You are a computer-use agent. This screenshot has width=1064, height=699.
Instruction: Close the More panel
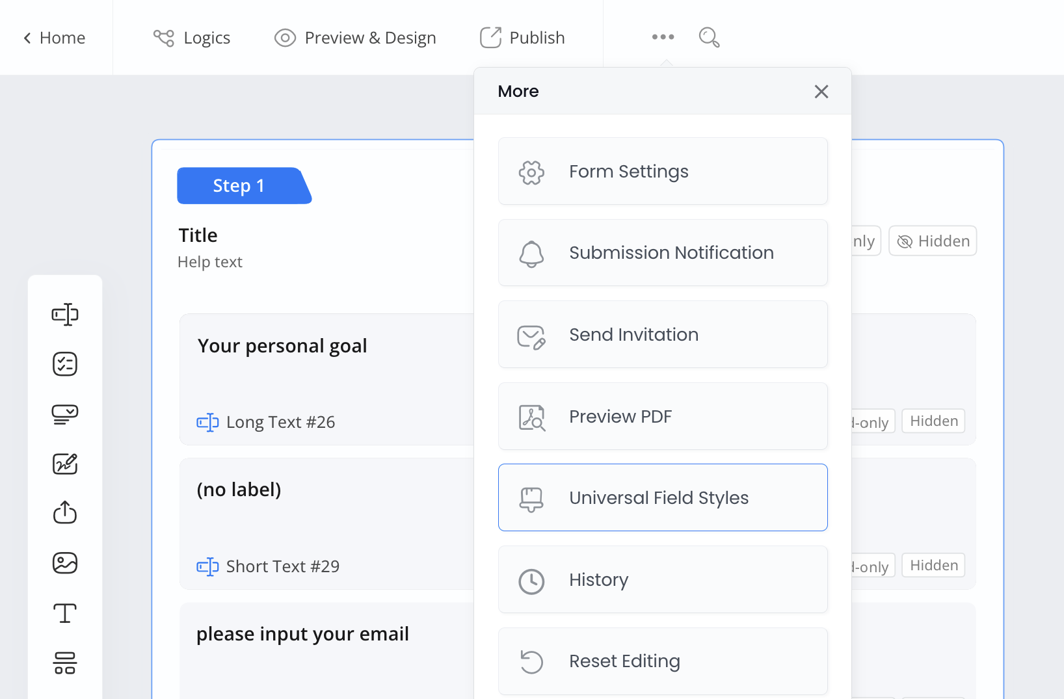click(x=821, y=92)
